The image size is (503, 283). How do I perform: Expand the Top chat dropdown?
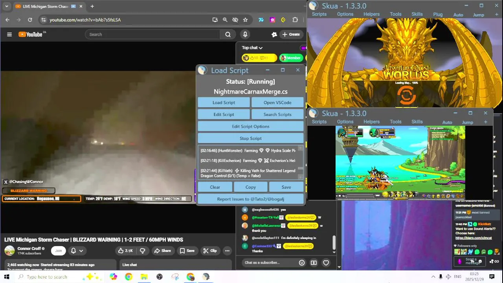[x=252, y=48]
